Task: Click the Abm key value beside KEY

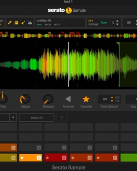Action: (104, 23)
